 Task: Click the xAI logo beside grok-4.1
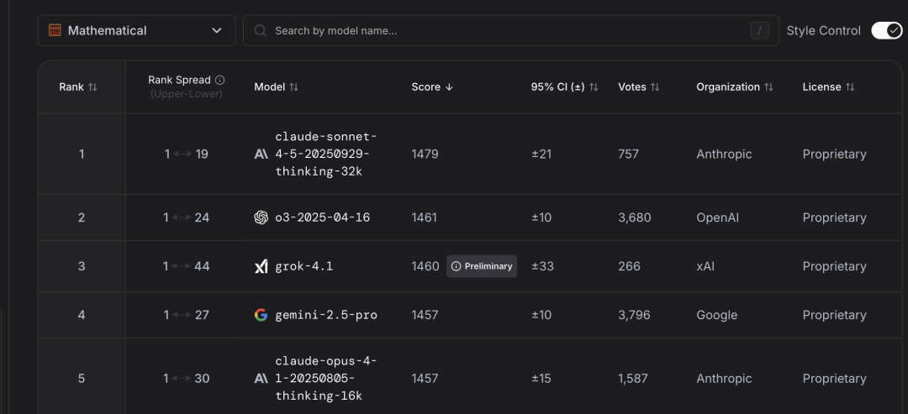[261, 266]
